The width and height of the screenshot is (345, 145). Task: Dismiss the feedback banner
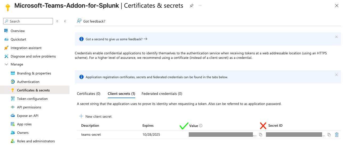[x=336, y=37]
